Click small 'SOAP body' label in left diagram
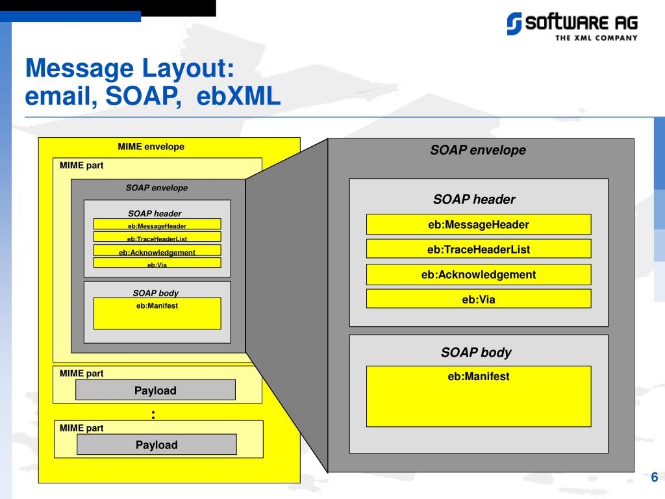 click(156, 293)
